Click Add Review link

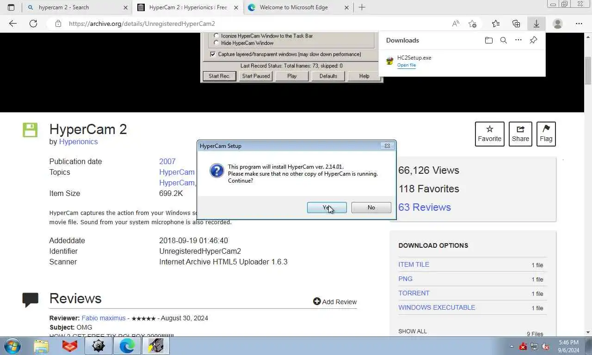point(335,302)
